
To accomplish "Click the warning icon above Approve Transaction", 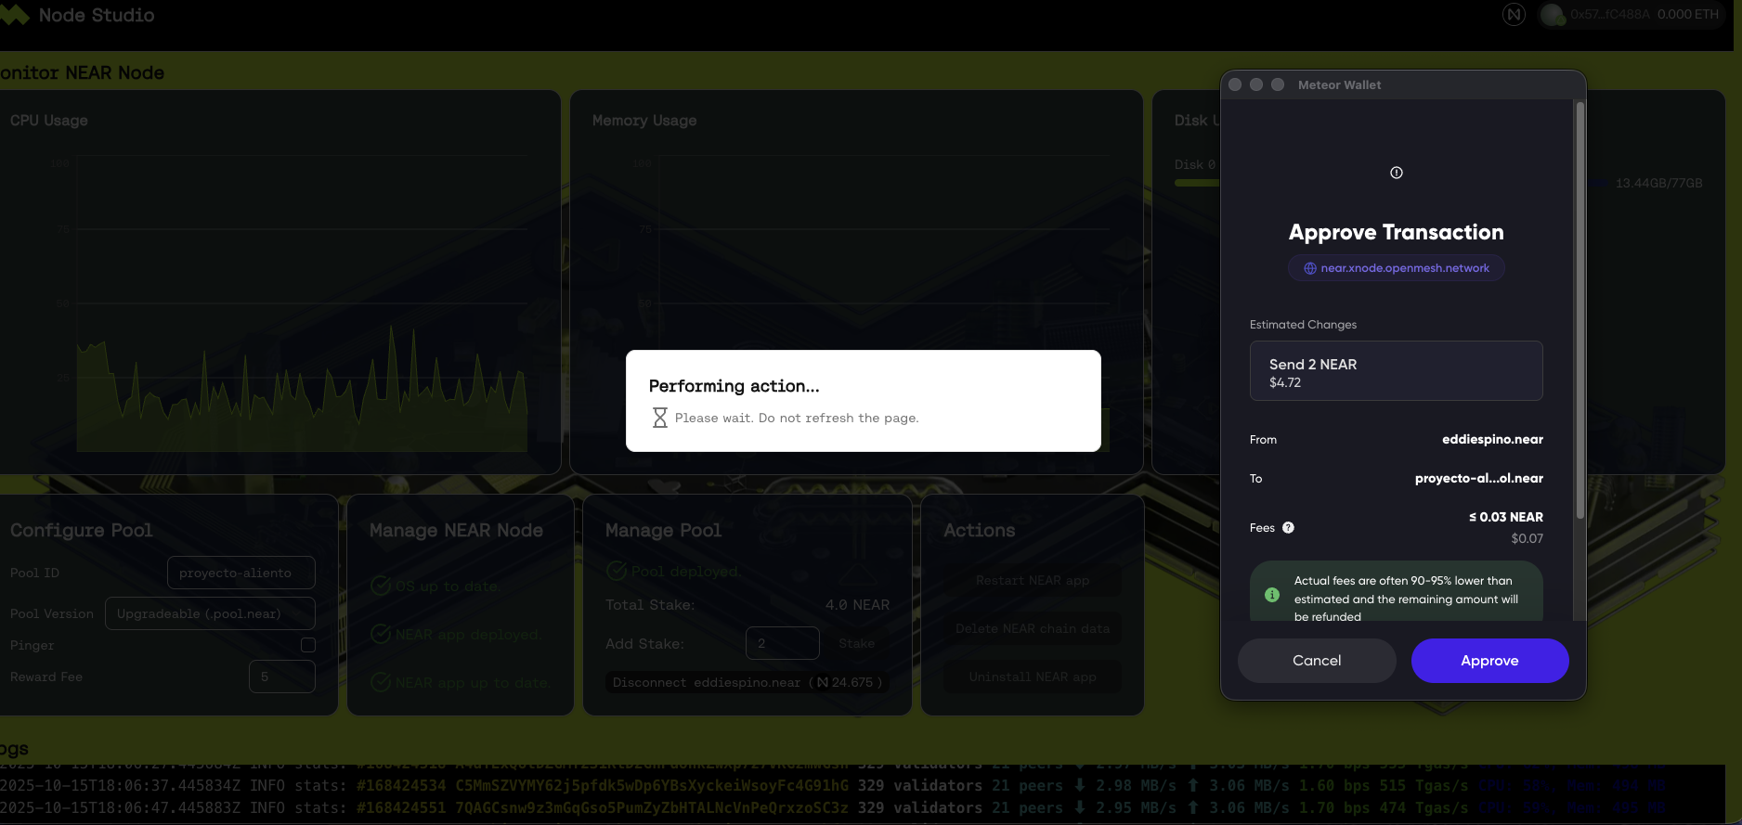I will [x=1396, y=173].
